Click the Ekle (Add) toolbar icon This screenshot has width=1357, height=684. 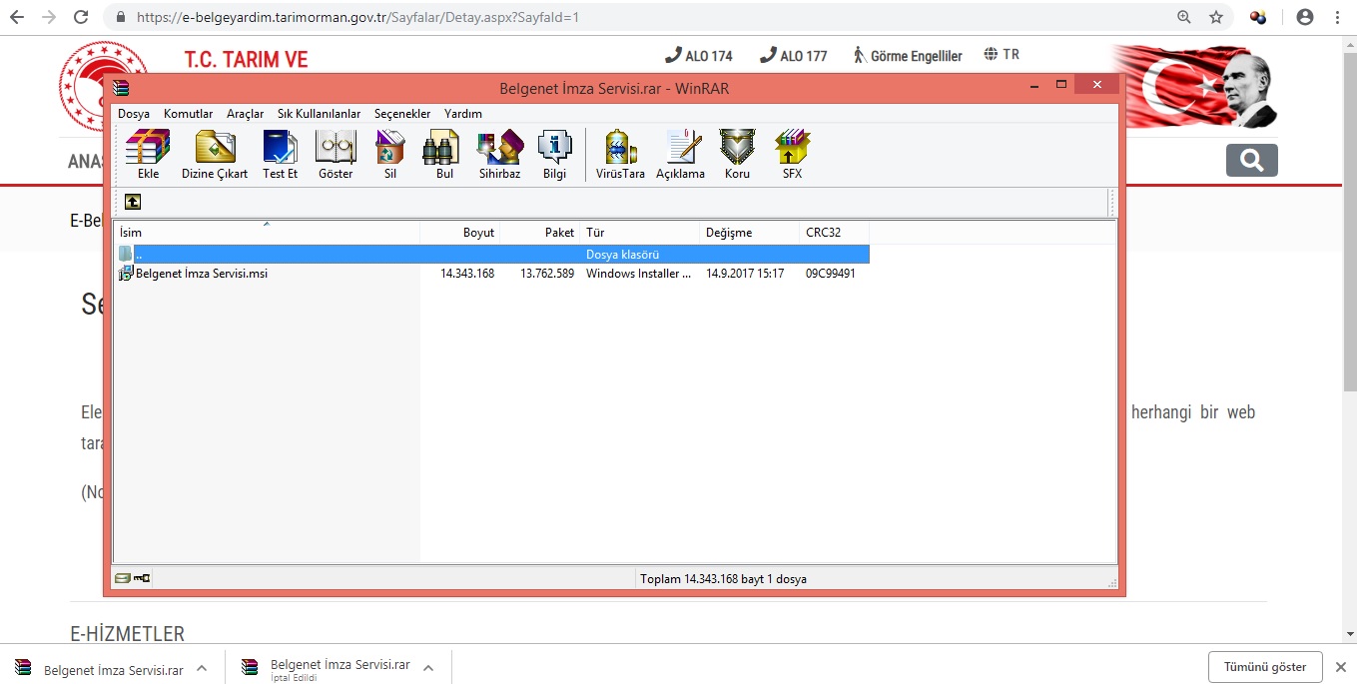tap(148, 154)
